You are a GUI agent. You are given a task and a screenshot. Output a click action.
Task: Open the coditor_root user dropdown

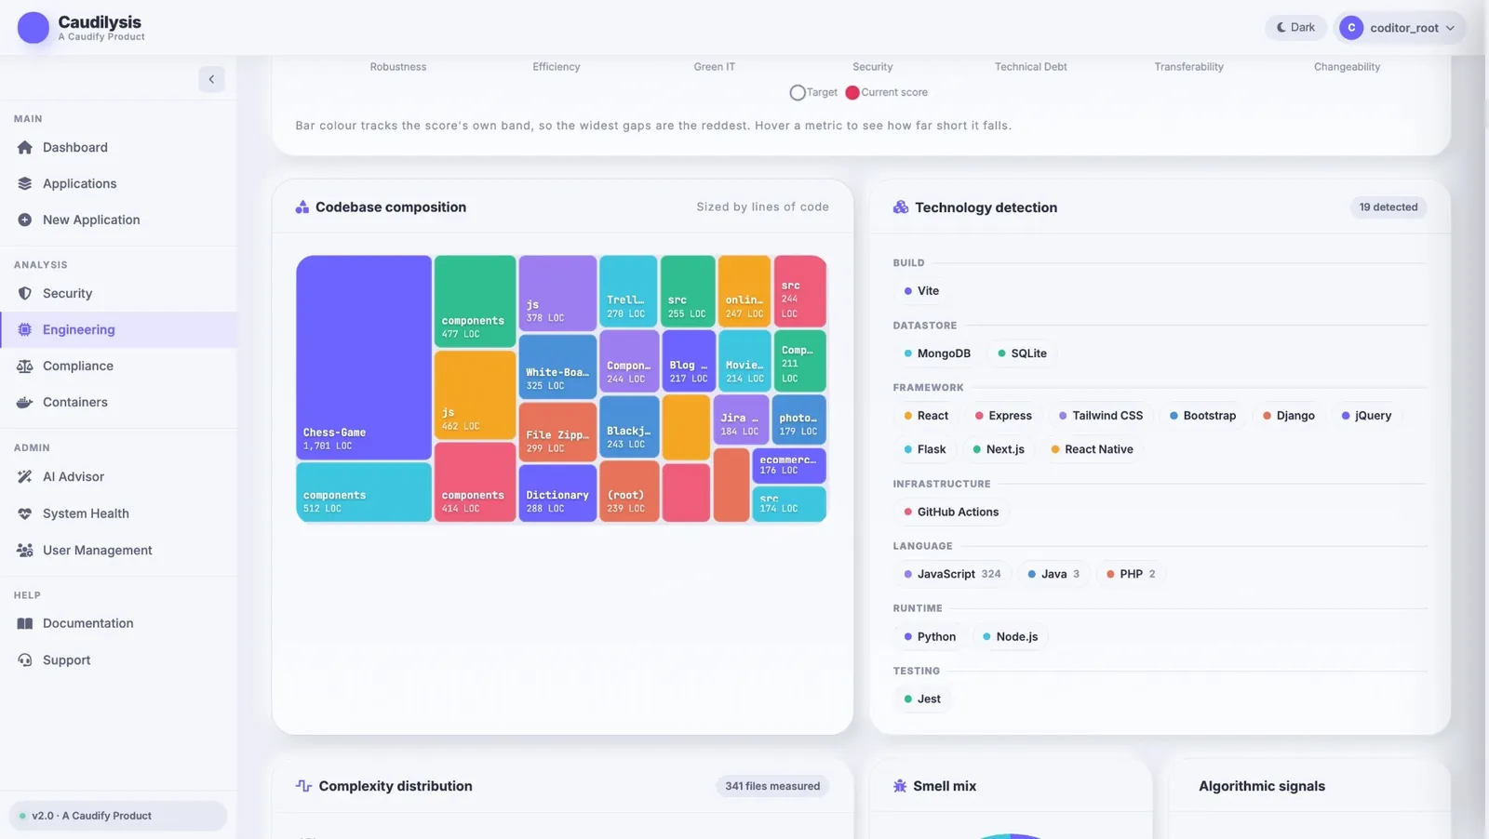coord(1400,28)
